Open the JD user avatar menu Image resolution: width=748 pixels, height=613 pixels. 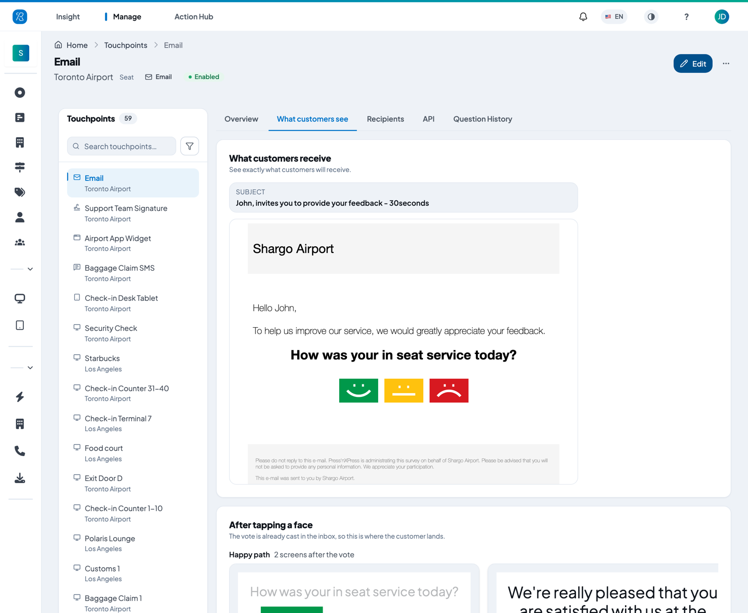pyautogui.click(x=722, y=17)
